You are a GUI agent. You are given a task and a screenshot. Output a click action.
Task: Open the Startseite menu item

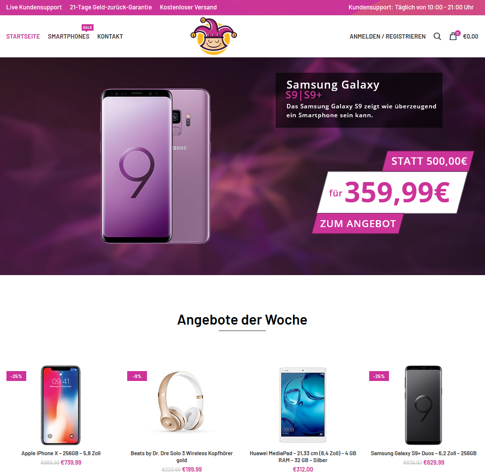[x=23, y=37]
